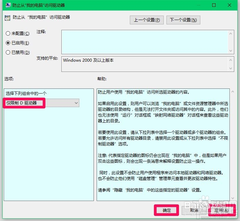Click the 支持的平台 box scroll-up arrow
The height and width of the screenshot is (221, 240).
click(x=231, y=60)
